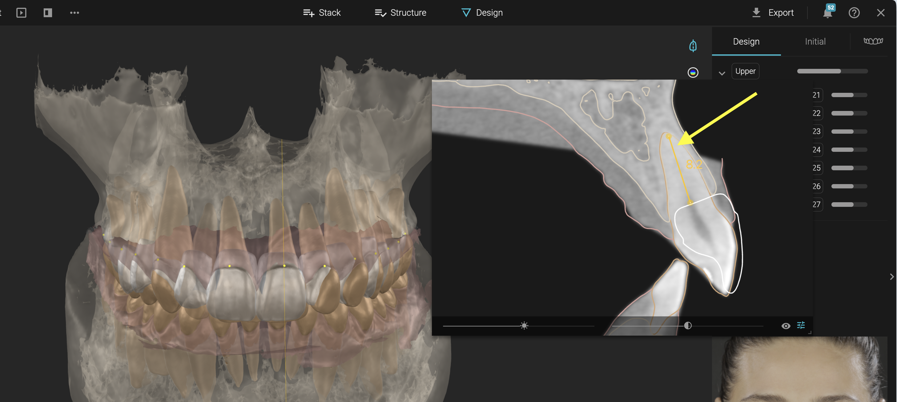Collapse the Upper jaw section chevron

[x=722, y=73]
